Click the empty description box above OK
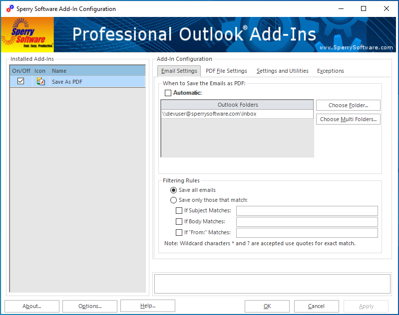The height and width of the screenshot is (315, 399). tap(272, 284)
